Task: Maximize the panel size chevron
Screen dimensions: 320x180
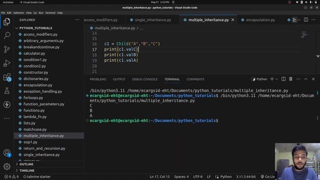Action: [x=305, y=79]
